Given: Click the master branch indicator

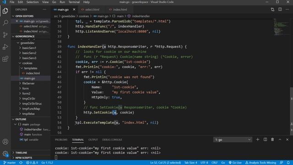Looking at the screenshot, I should (10, 163).
